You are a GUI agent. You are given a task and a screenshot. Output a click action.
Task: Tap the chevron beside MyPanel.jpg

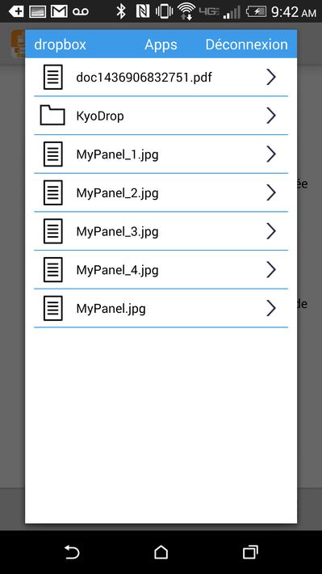pyautogui.click(x=271, y=309)
